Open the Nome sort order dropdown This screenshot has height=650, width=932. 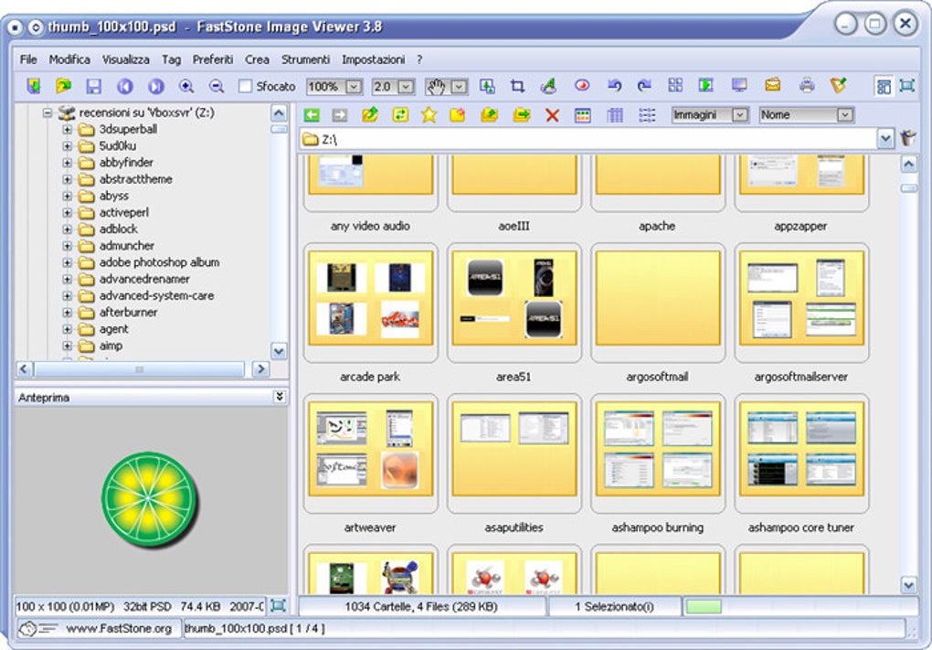[x=844, y=115]
